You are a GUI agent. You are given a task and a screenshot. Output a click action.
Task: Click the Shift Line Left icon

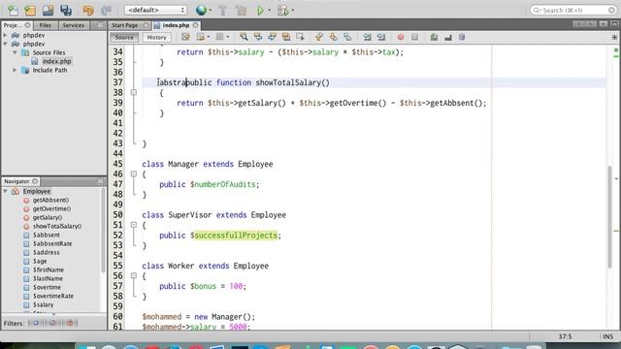[x=367, y=37]
